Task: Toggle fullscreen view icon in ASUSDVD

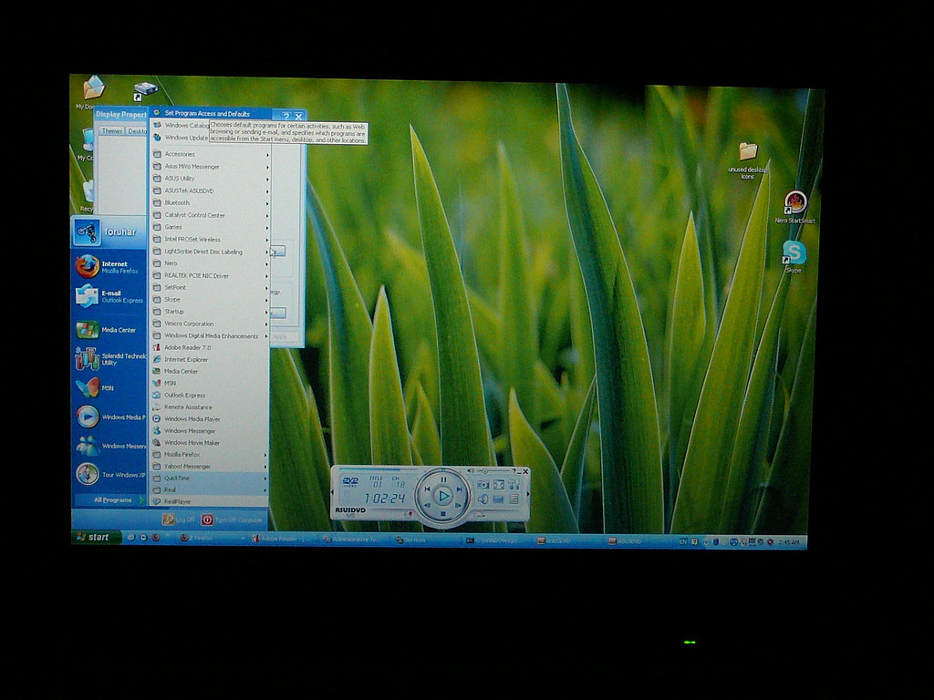Action: tap(499, 485)
